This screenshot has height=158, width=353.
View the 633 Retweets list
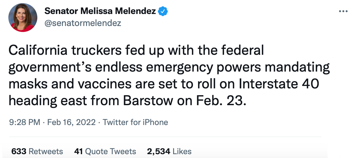point(37,151)
